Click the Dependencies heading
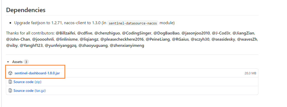 pos(26,10)
